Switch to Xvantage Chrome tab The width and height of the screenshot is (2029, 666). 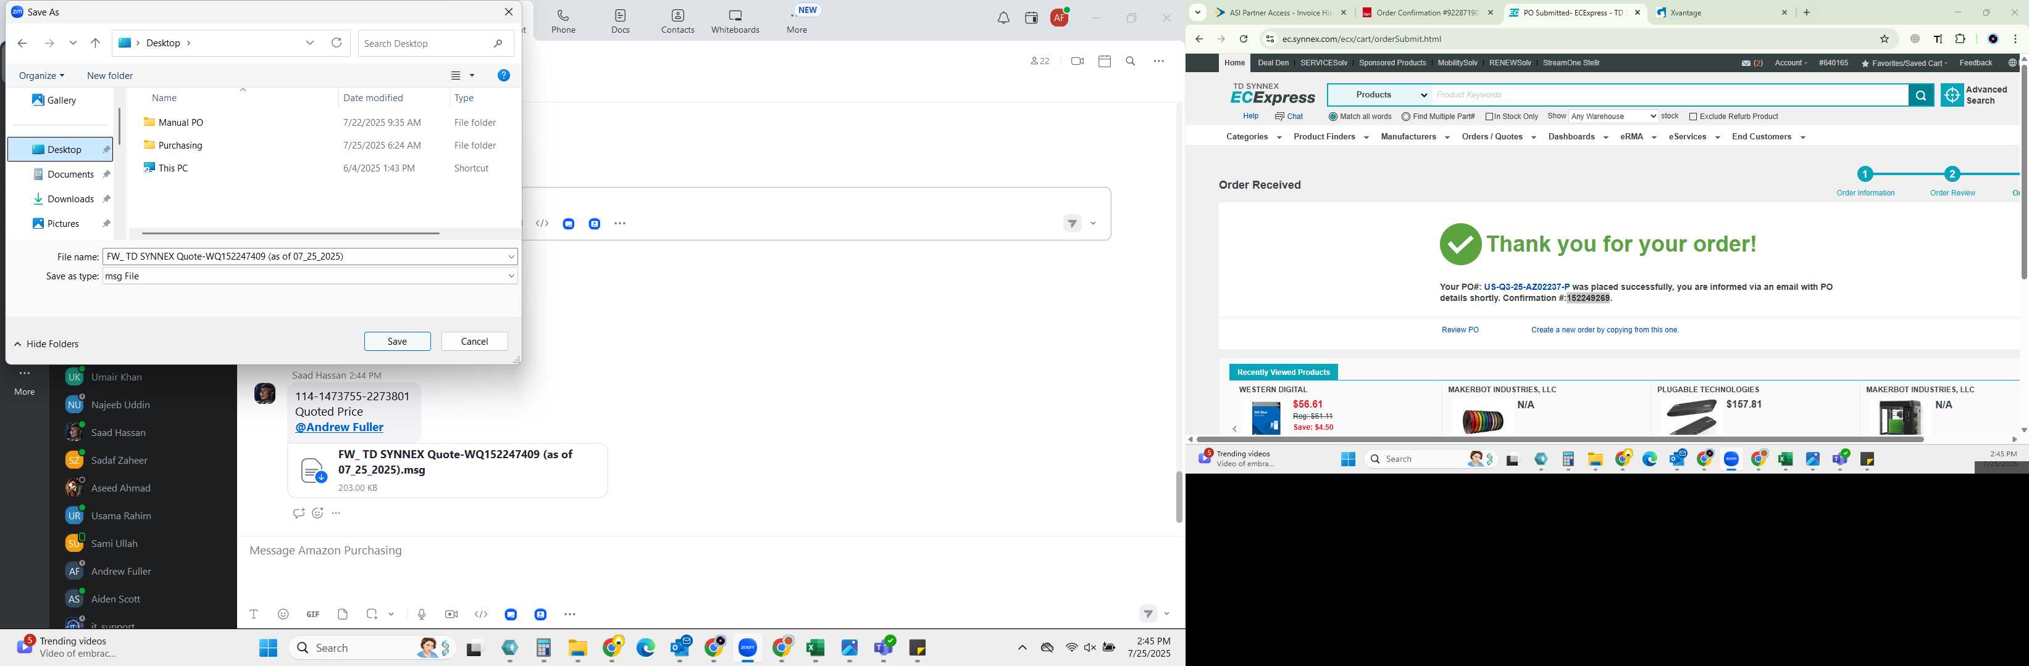point(1721,12)
